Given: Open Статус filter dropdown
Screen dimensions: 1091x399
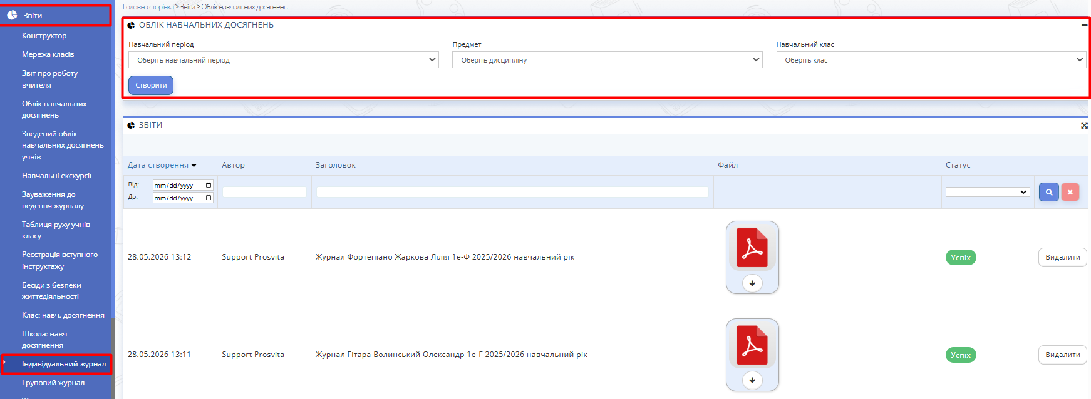Looking at the screenshot, I should click(x=988, y=192).
